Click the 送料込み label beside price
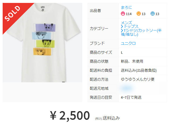 pos(111,118)
